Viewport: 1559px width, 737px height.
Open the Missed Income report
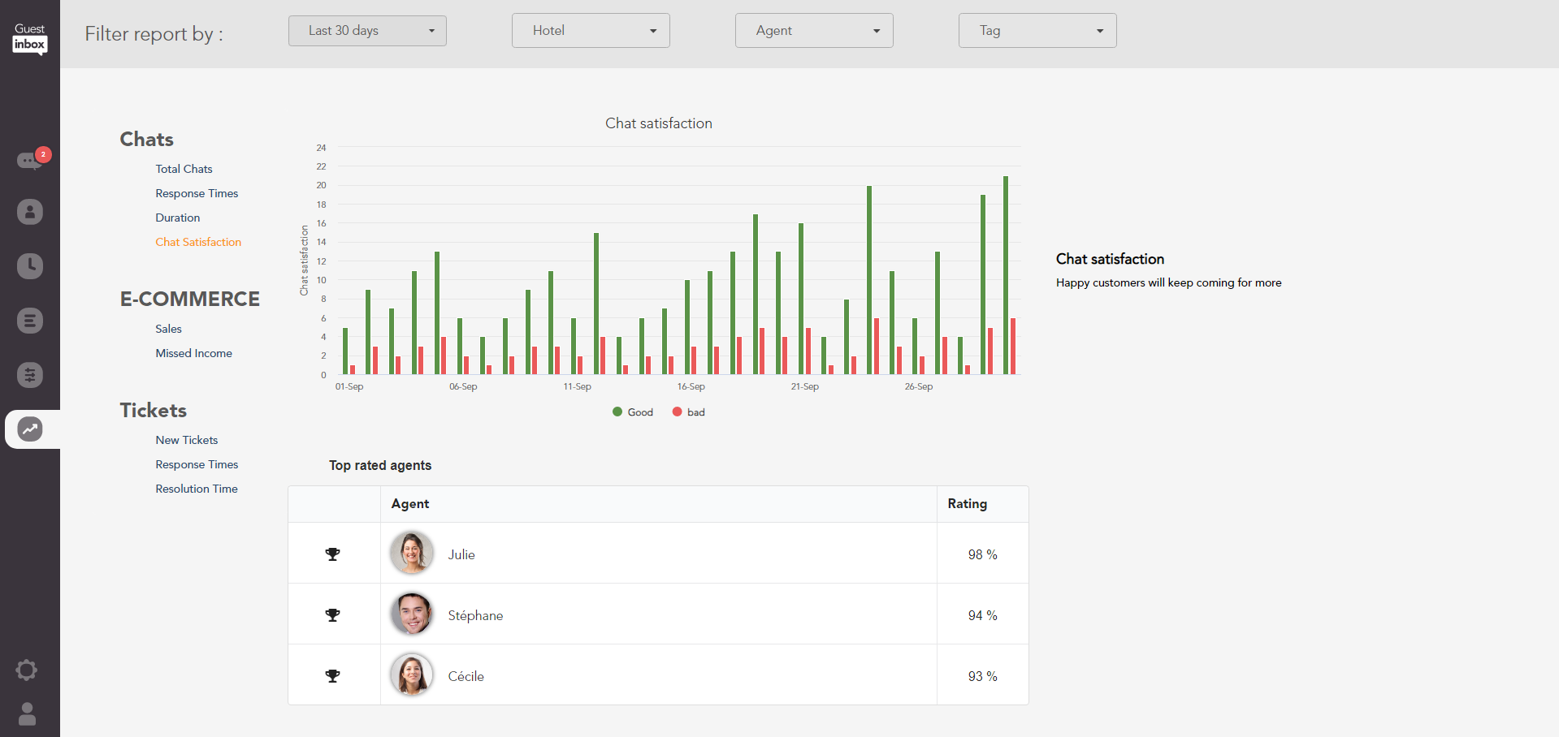193,353
